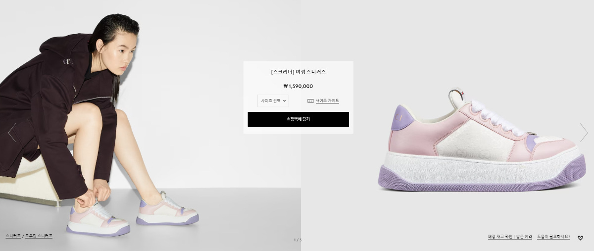The height and width of the screenshot is (251, 594).
Task: Save sneaker to wishlist with heart icon
Action: [x=581, y=238]
